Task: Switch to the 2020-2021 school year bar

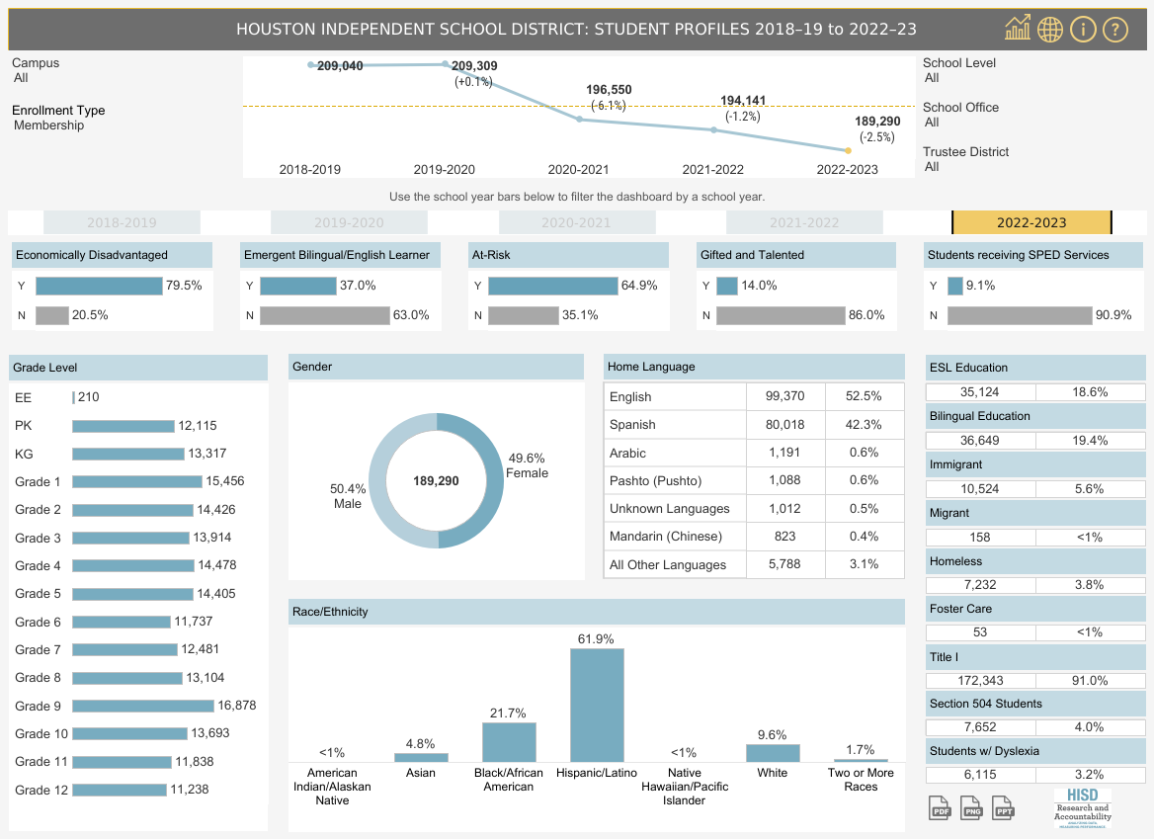Action: 576,222
